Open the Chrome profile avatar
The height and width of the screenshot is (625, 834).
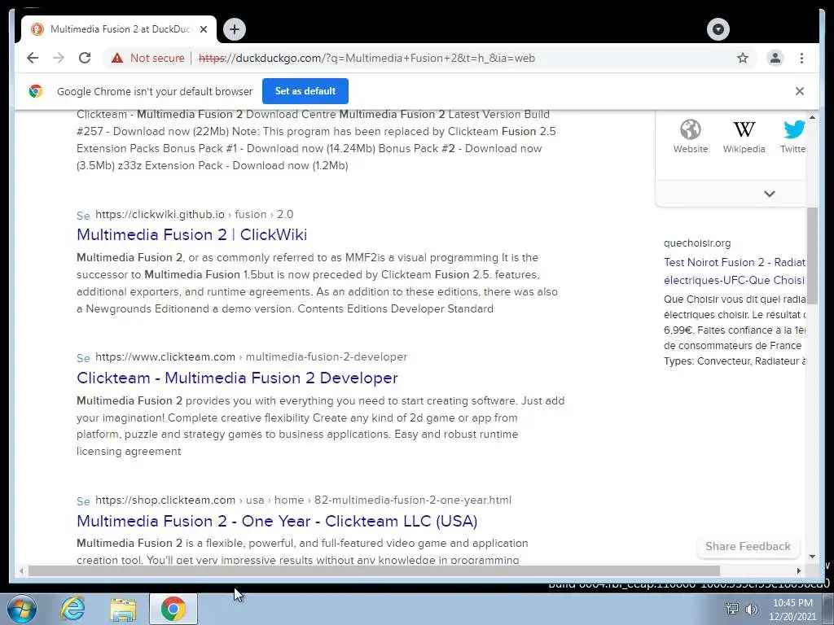(775, 58)
